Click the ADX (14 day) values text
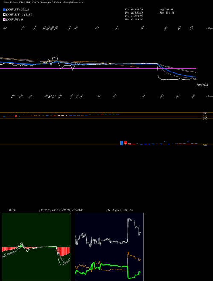 click(x=120, y=210)
